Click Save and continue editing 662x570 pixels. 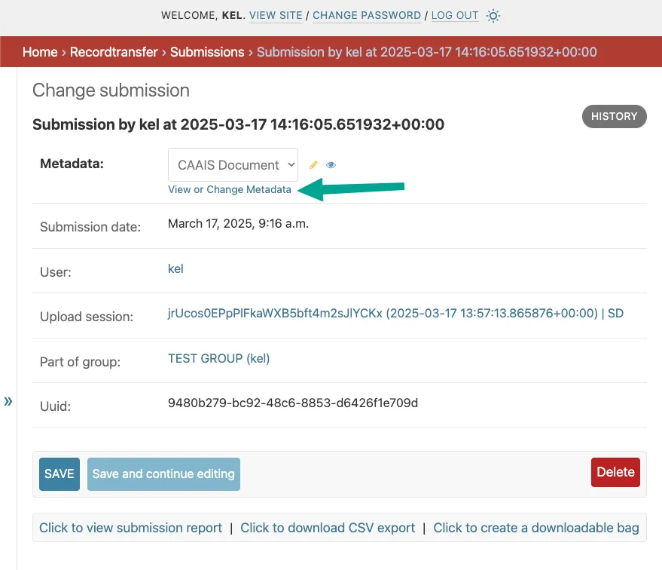[x=164, y=474]
